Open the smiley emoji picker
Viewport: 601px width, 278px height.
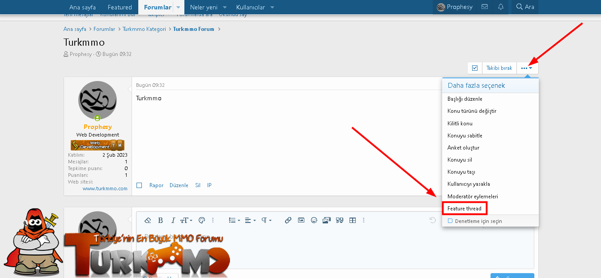(x=314, y=220)
